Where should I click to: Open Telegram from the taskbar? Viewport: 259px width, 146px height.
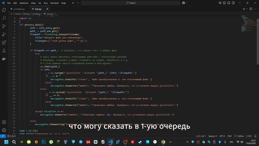pos(81,142)
